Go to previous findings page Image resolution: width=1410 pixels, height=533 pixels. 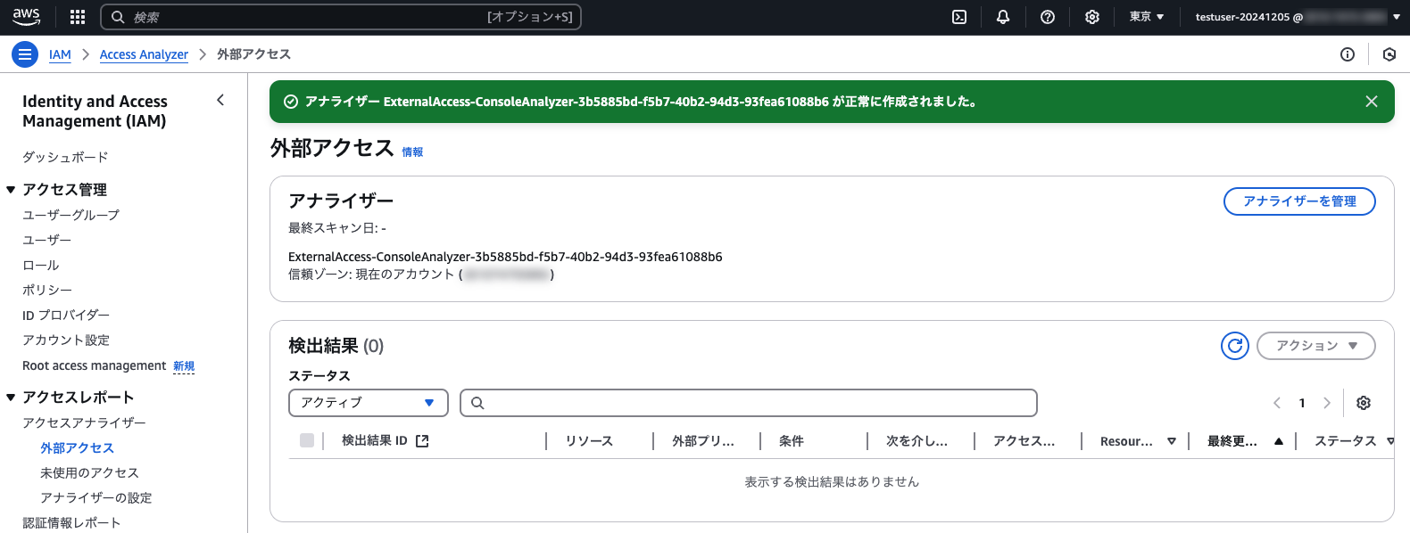(x=1277, y=403)
